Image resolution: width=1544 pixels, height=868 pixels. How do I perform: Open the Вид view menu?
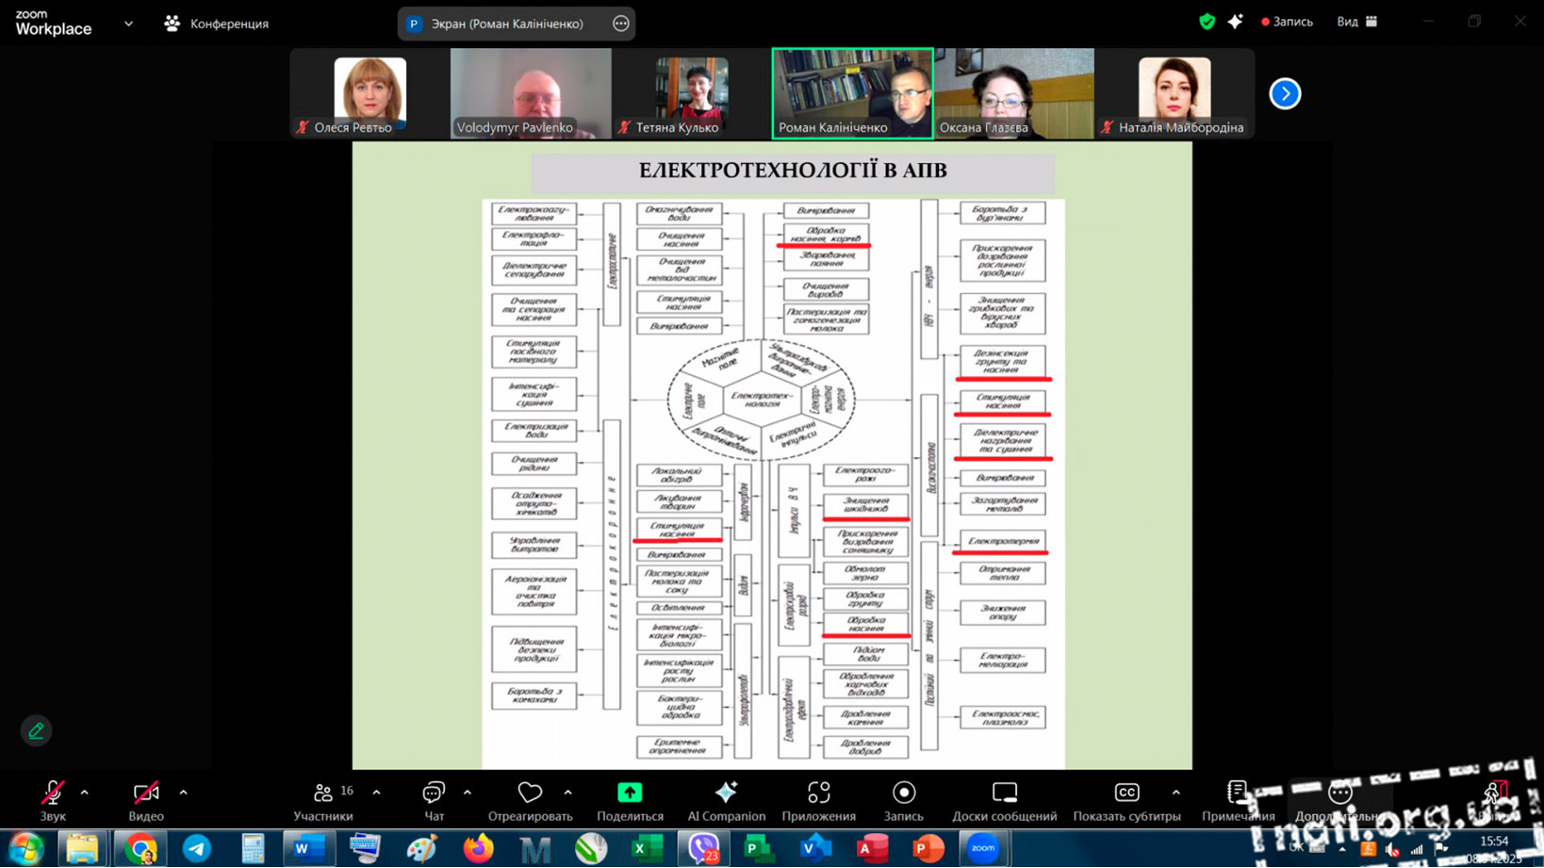1356,22
